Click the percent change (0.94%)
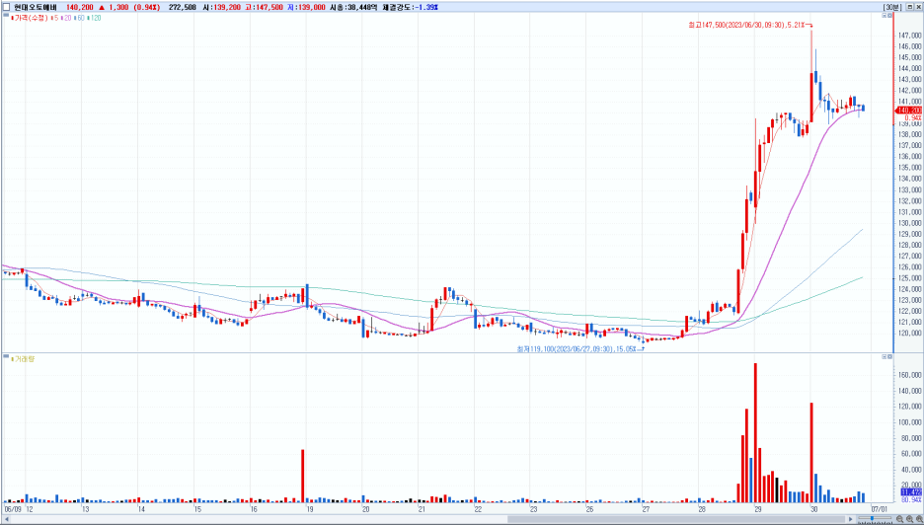 coord(145,8)
